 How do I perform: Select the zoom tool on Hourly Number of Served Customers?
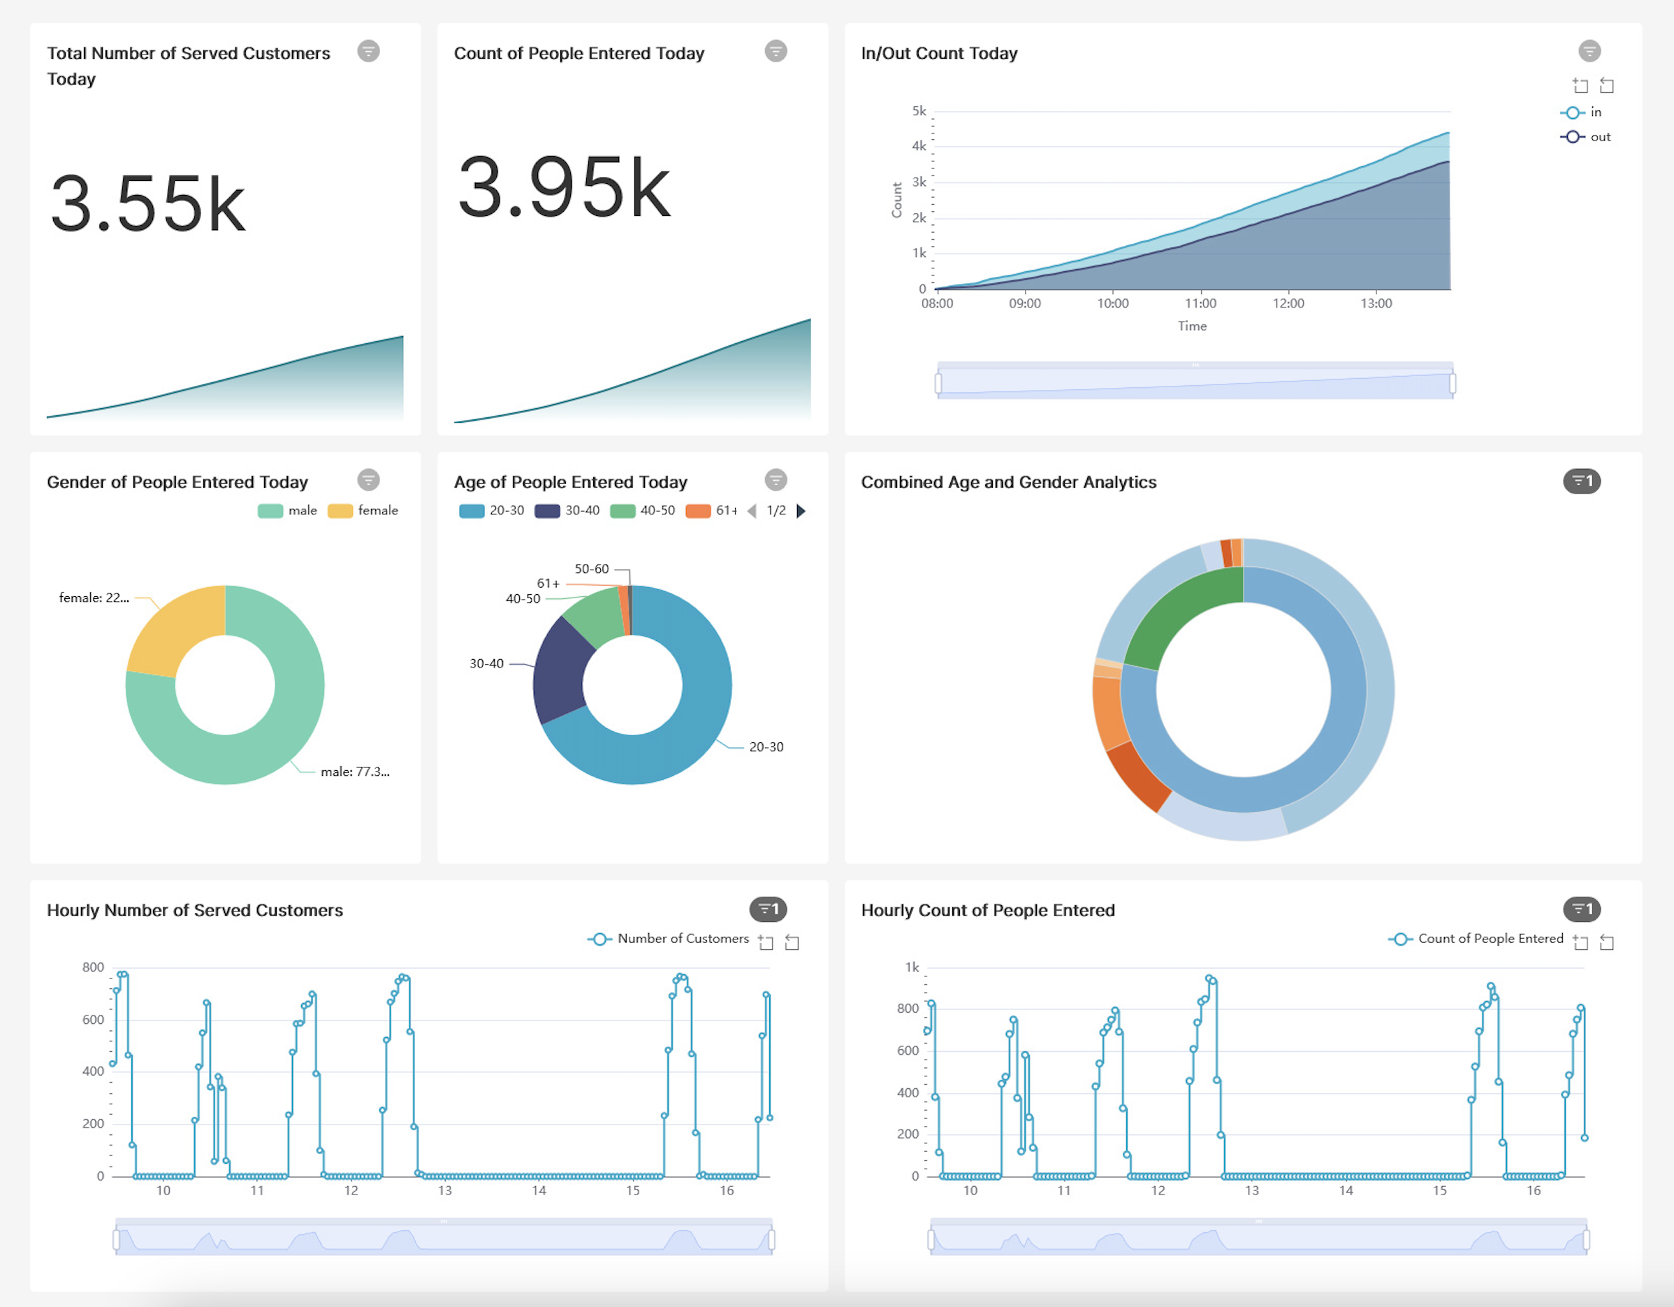[x=766, y=942]
